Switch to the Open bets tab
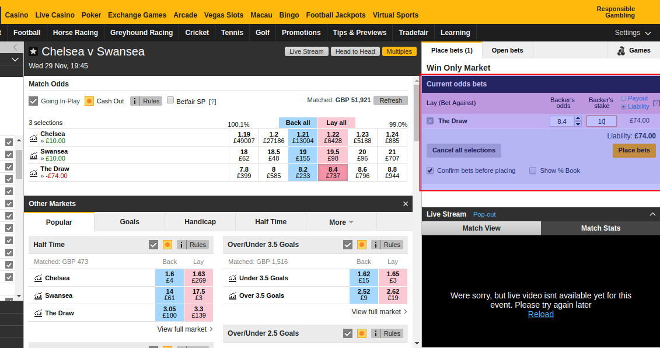 click(x=507, y=51)
